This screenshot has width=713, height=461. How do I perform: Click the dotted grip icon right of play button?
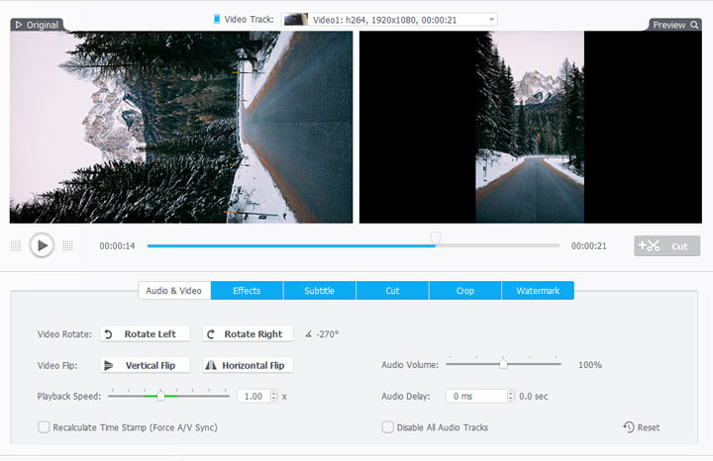pos(67,245)
